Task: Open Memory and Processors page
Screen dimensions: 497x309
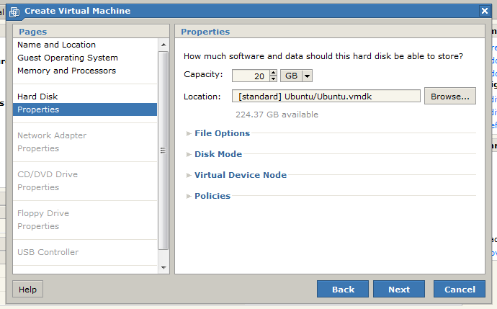Action: click(x=66, y=71)
